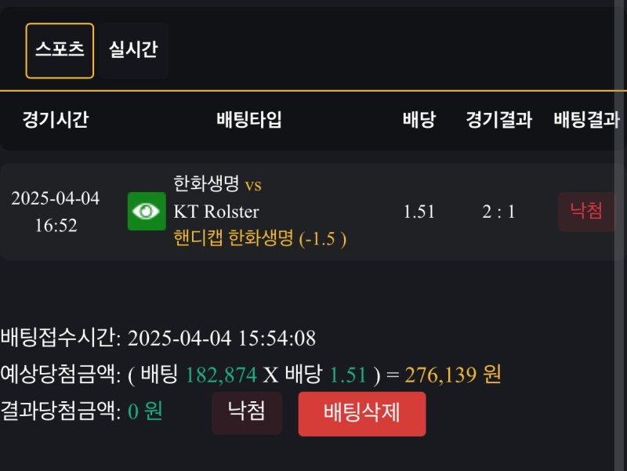The image size is (627, 471).
Task: Click the 0 원 result payout
Action: click(x=145, y=411)
